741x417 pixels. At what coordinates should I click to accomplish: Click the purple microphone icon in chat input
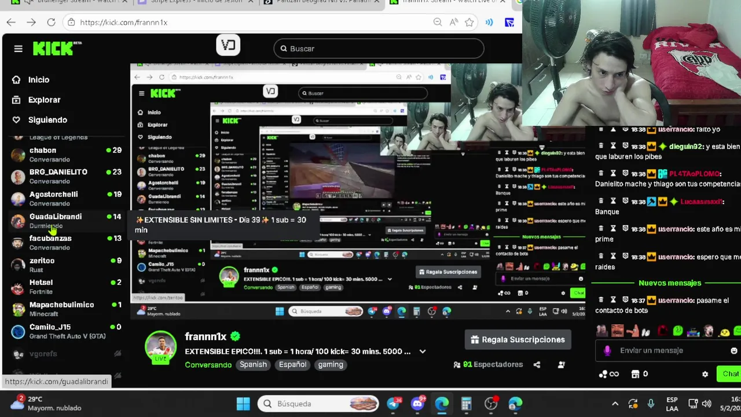pos(607,350)
